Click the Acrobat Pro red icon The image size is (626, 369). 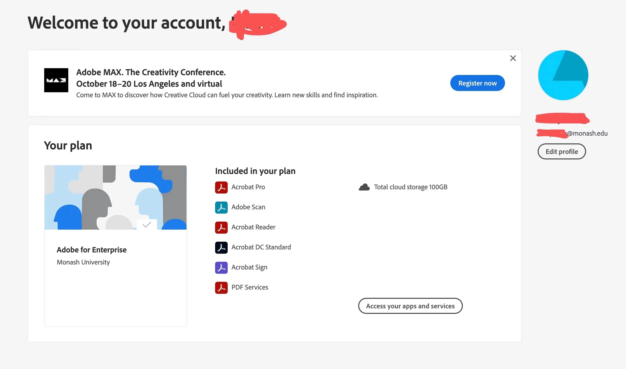221,187
